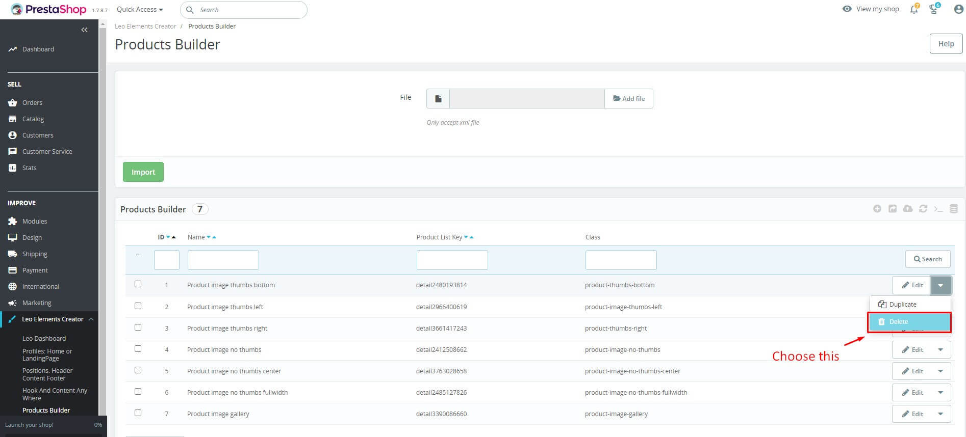The image size is (966, 437).
Task: Refresh the Products Builder list
Action: [x=923, y=209]
